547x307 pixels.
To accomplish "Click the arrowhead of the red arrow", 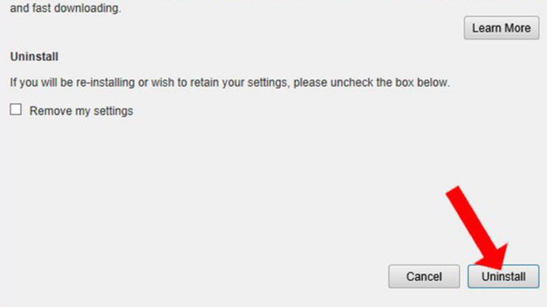I will tap(492, 257).
